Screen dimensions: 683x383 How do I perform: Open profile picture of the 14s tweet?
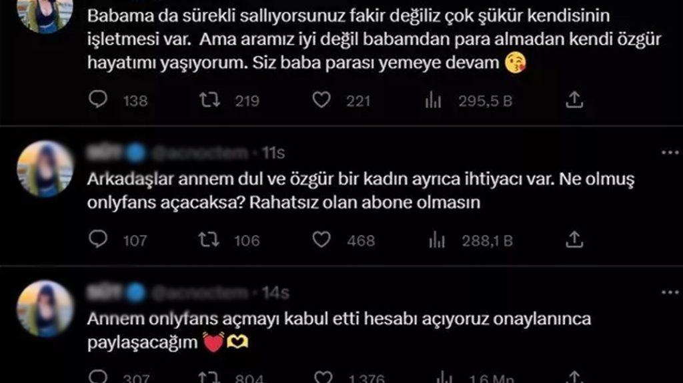click(45, 308)
